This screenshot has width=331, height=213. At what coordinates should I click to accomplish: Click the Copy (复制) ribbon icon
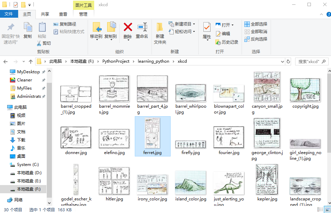tap(28, 27)
